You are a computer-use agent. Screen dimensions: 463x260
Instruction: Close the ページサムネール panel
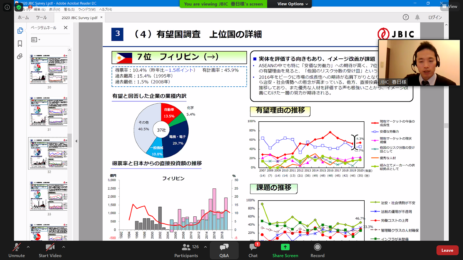tap(66, 28)
